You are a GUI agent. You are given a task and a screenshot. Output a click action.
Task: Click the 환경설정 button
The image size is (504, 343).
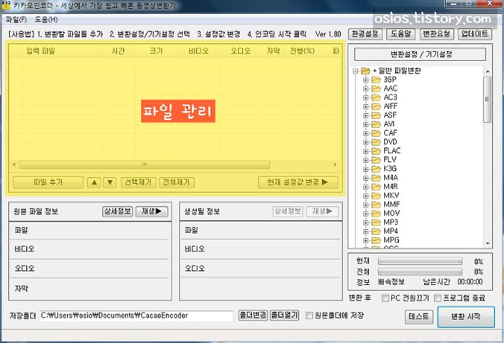click(365, 34)
